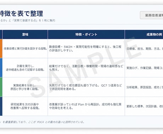Select cell 改善目標と実行計画を設計する段階。
163x134 pixels.
tap(25, 49)
